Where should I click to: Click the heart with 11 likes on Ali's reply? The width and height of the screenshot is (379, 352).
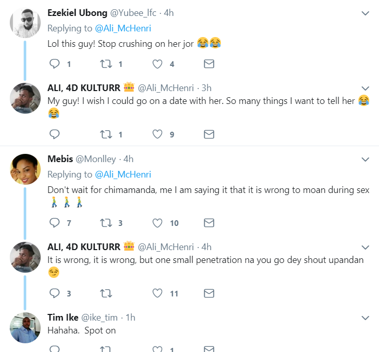pos(158,293)
